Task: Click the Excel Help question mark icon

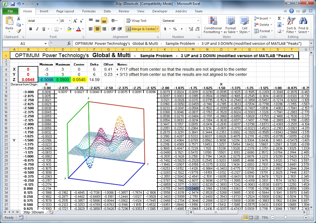Action: 291,11
